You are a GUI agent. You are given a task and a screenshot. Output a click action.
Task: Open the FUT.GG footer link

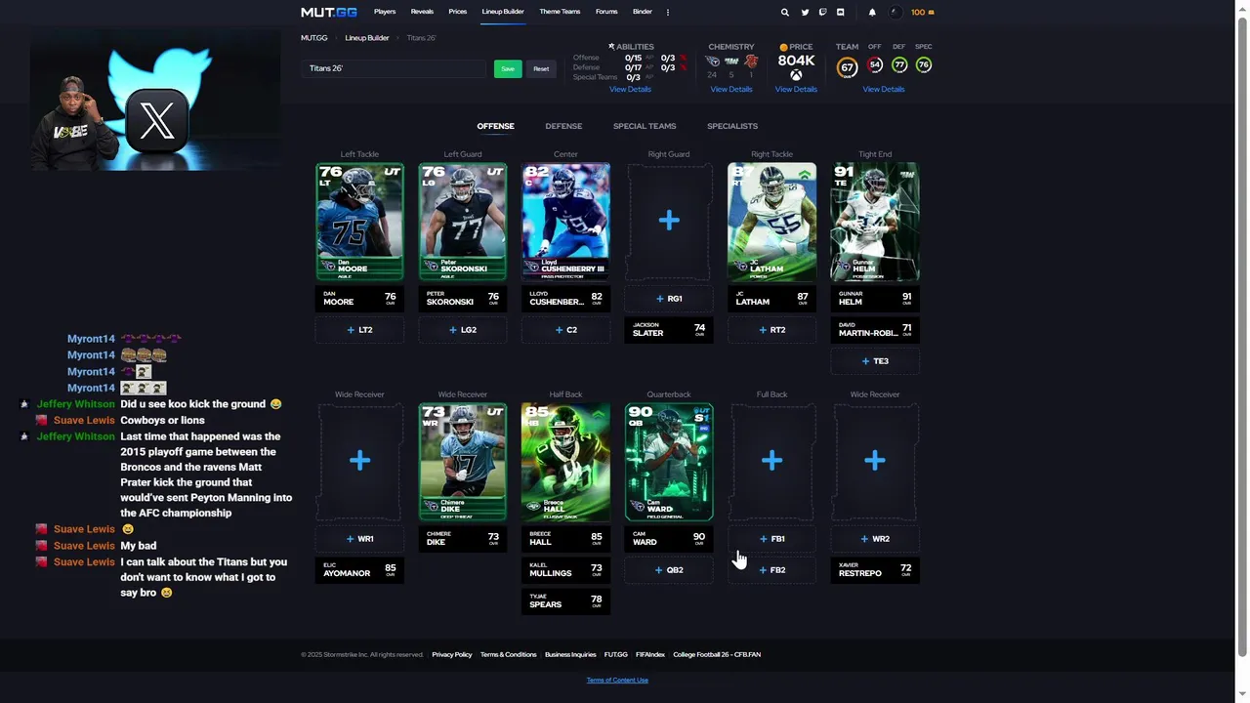tap(615, 654)
